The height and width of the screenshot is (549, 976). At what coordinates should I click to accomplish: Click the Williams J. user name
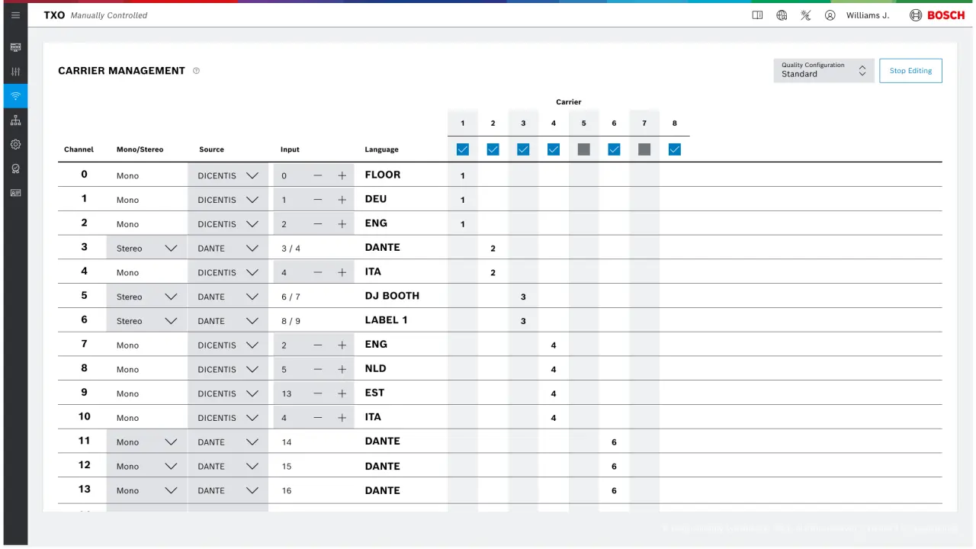pyautogui.click(x=867, y=15)
